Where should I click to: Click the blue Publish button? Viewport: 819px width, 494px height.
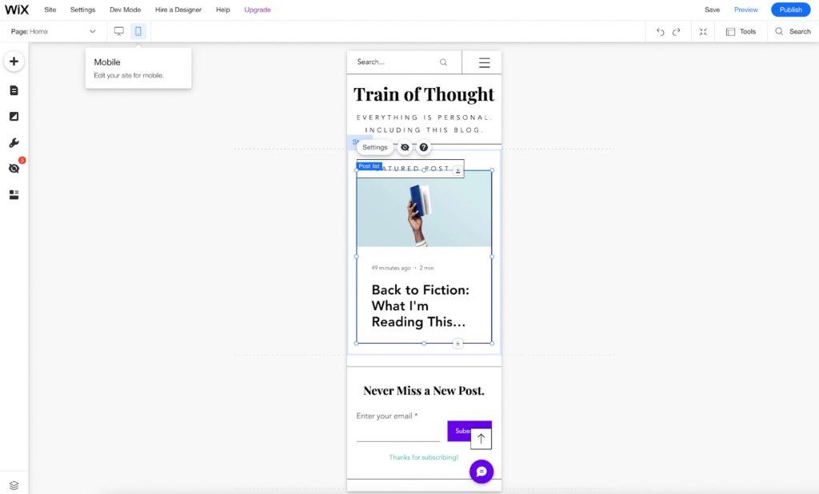(790, 10)
